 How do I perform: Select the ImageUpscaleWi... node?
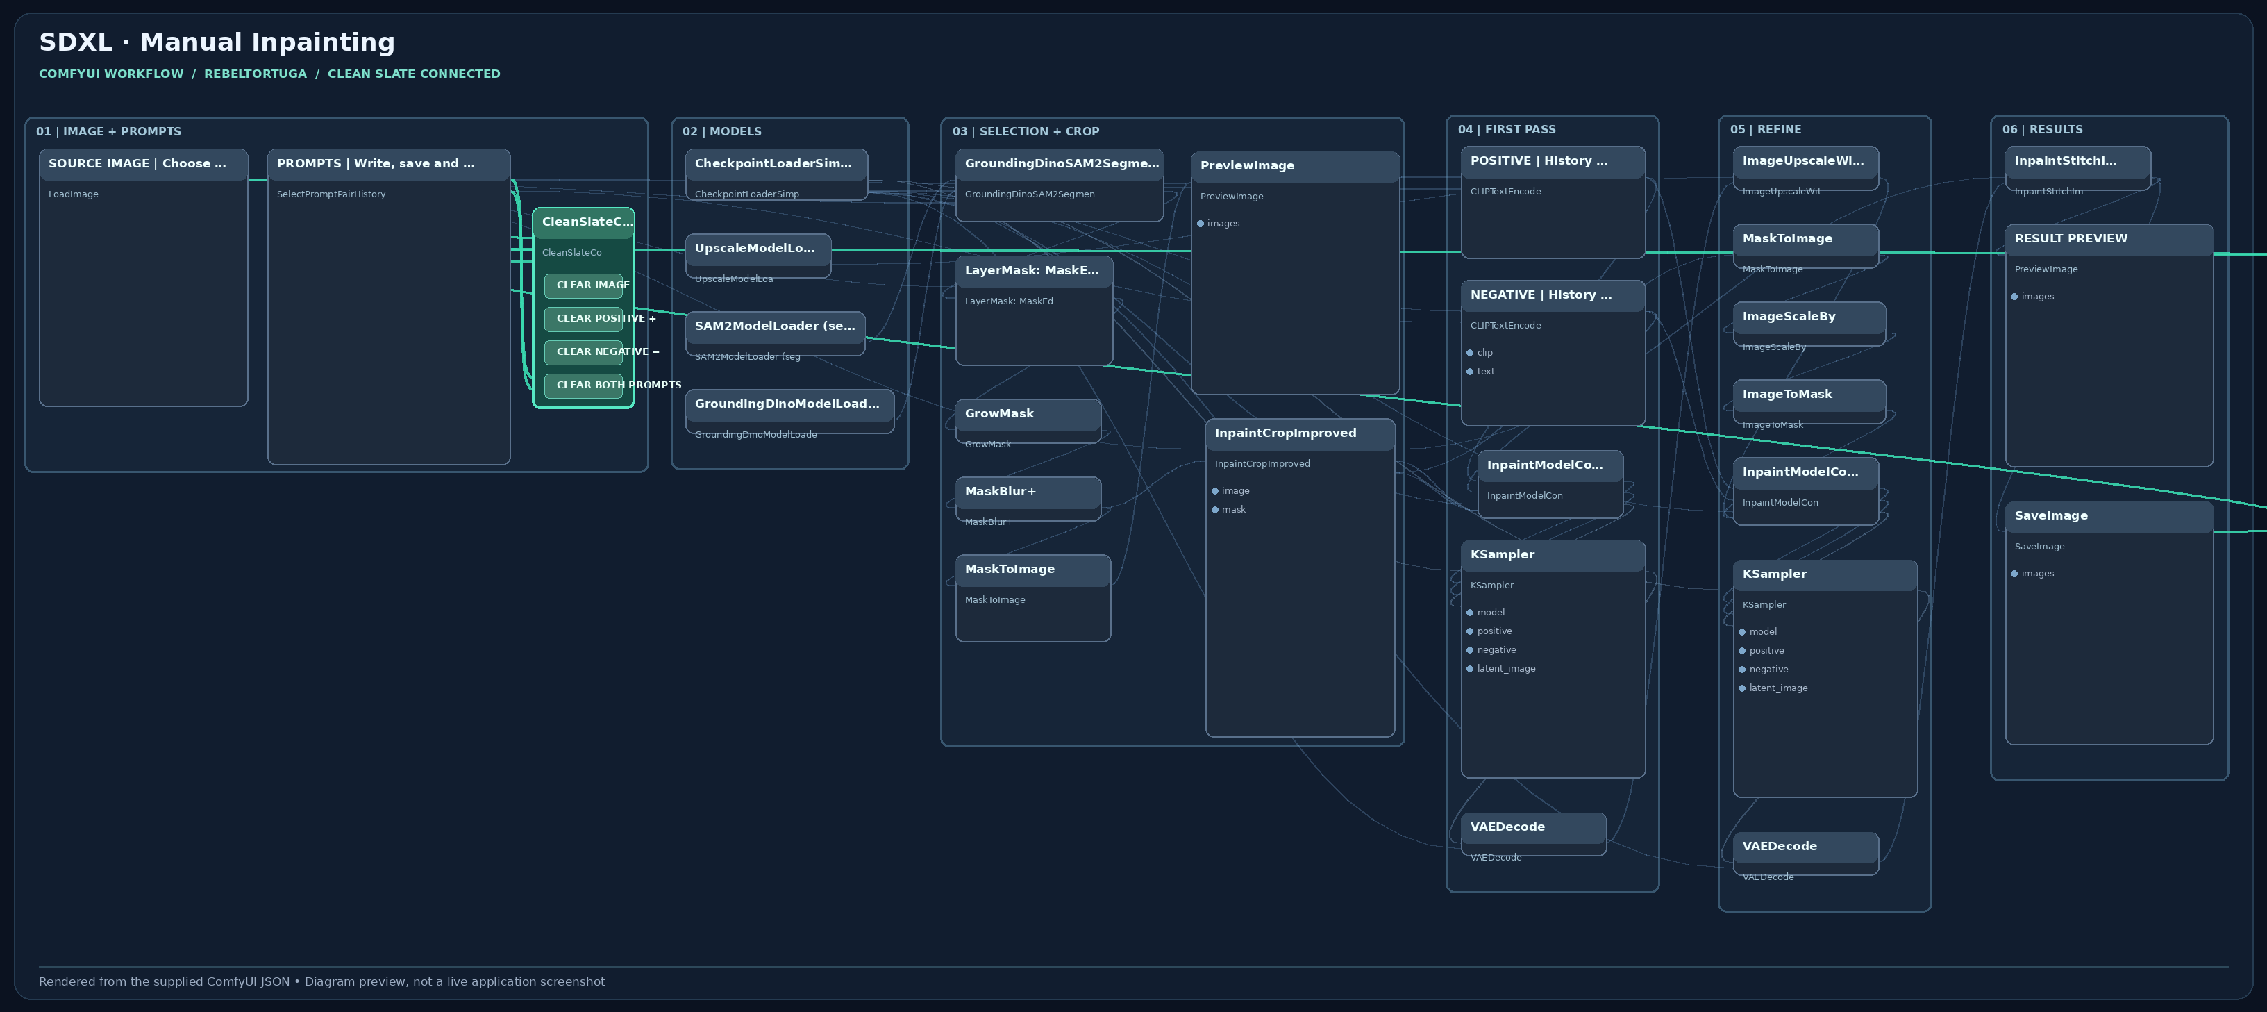[x=1806, y=168]
